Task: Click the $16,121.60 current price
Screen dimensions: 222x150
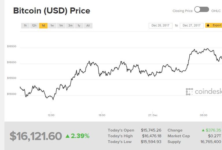Action: [x=36, y=136]
